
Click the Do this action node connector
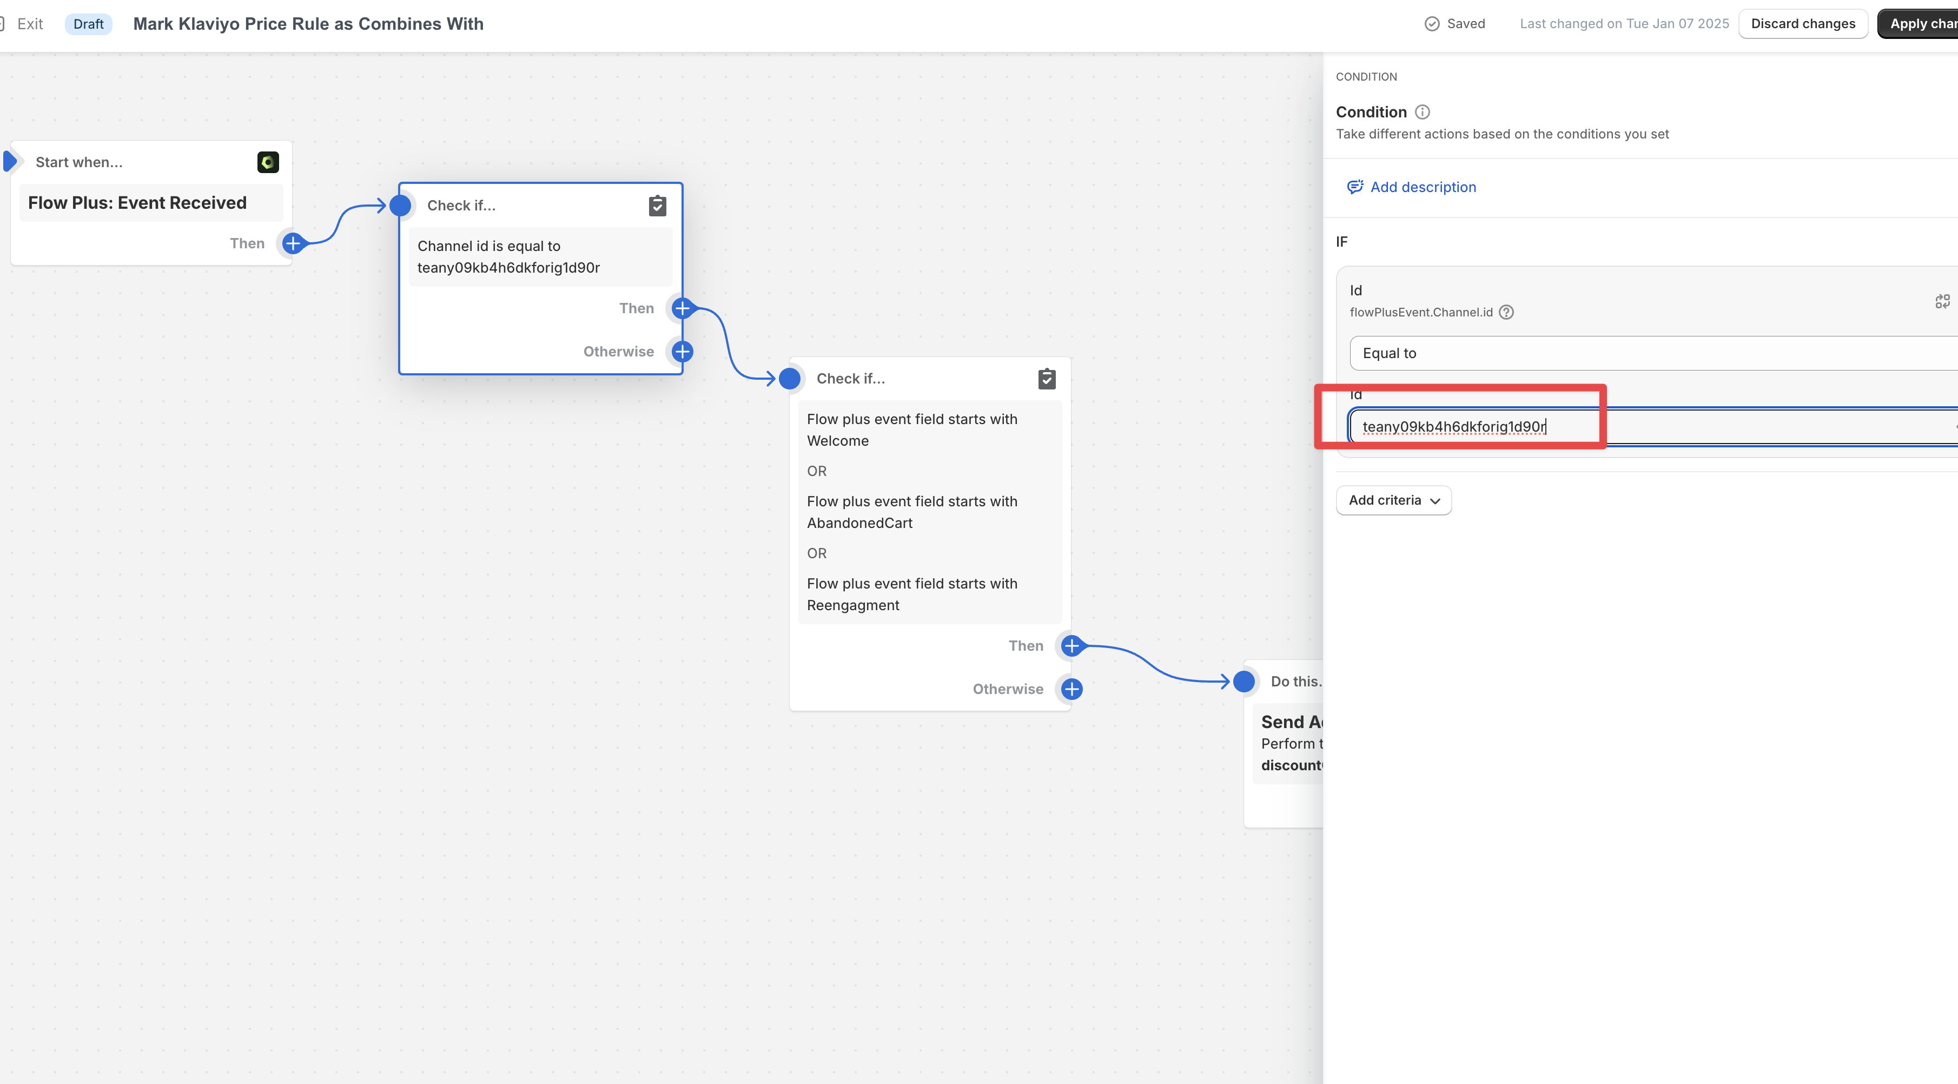(1243, 681)
